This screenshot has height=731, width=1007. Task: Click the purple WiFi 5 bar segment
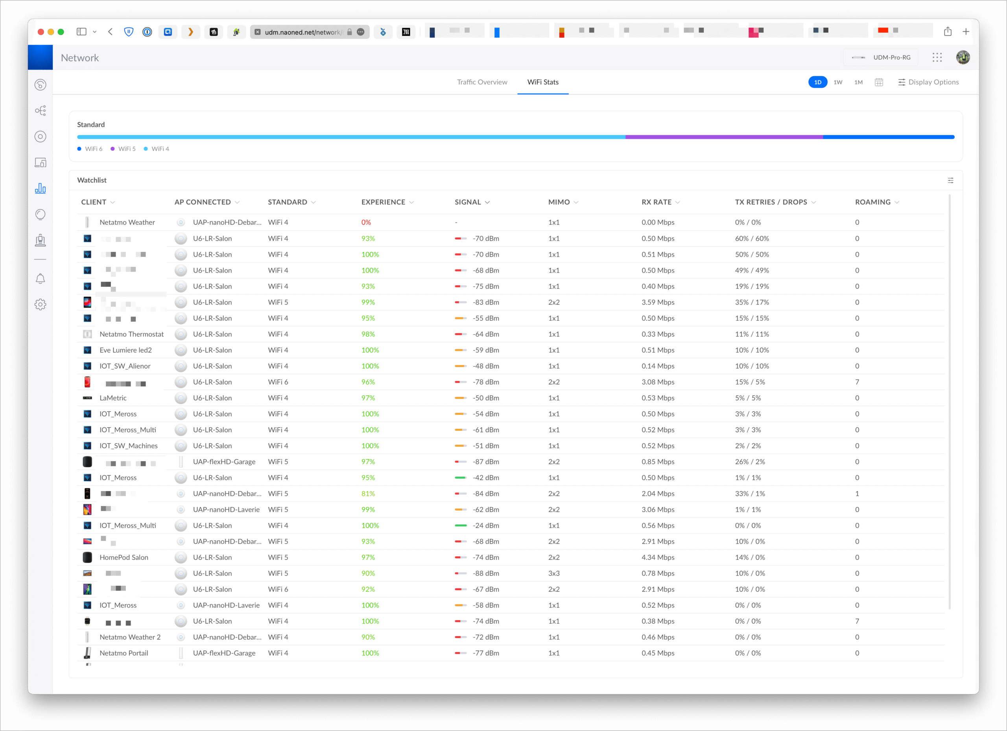coord(724,137)
